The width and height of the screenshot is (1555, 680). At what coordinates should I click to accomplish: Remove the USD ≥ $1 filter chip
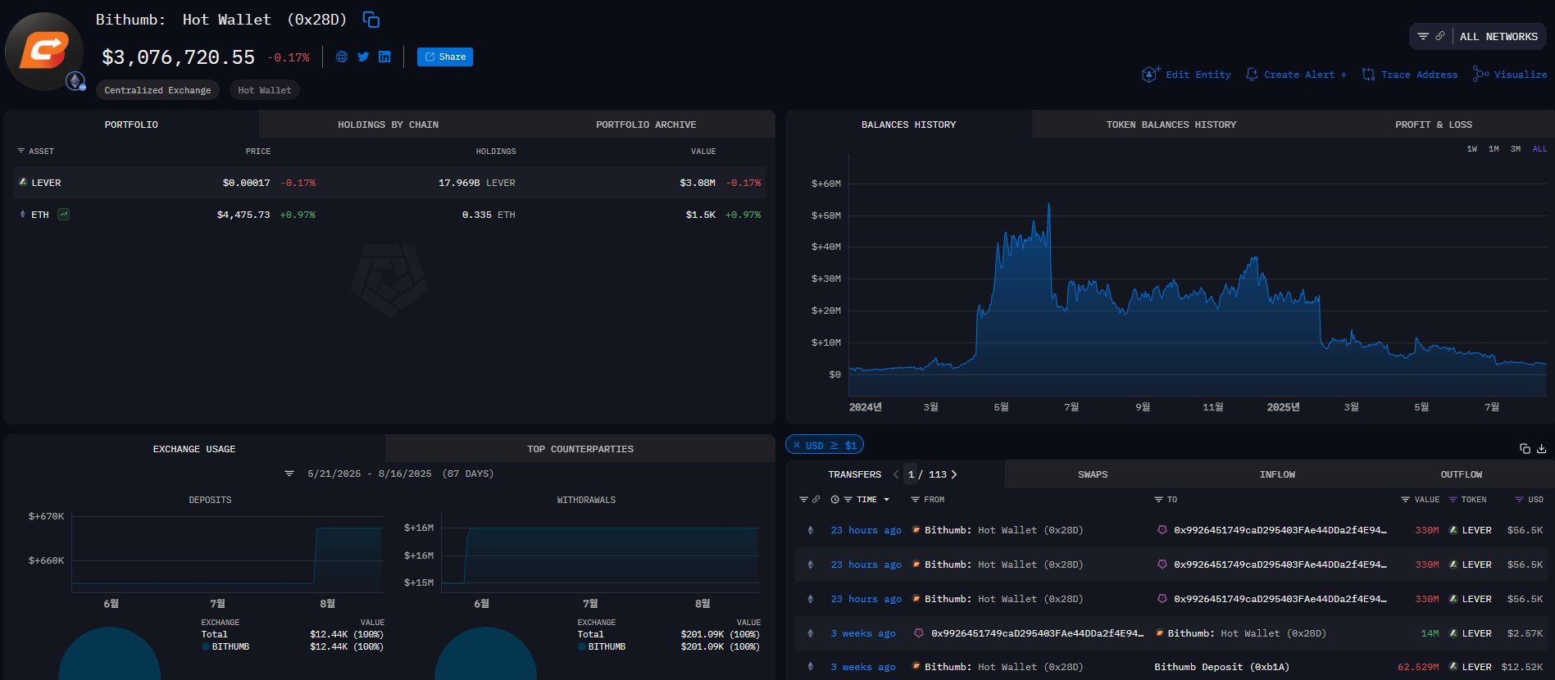(x=797, y=445)
